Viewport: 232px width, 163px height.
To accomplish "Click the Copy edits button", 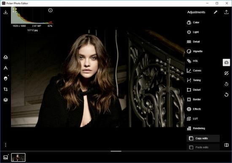I will [x=203, y=138].
